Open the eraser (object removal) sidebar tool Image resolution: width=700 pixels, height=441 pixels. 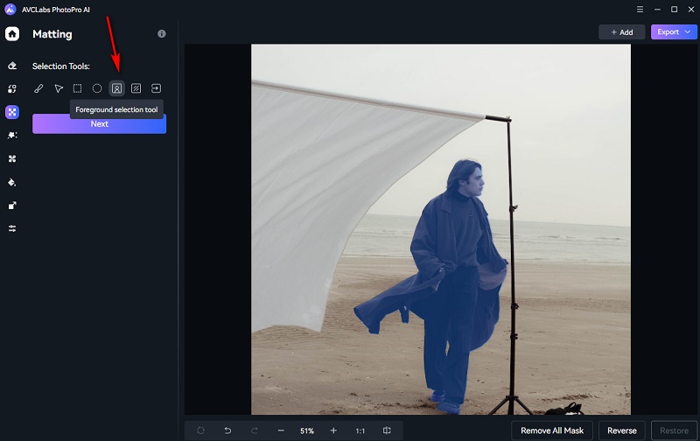click(x=12, y=66)
